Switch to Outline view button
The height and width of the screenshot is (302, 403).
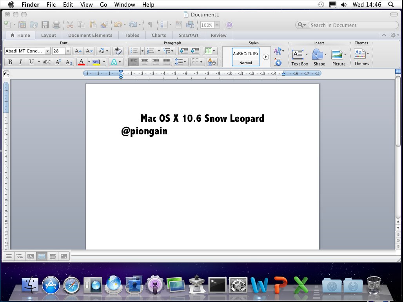click(20, 256)
